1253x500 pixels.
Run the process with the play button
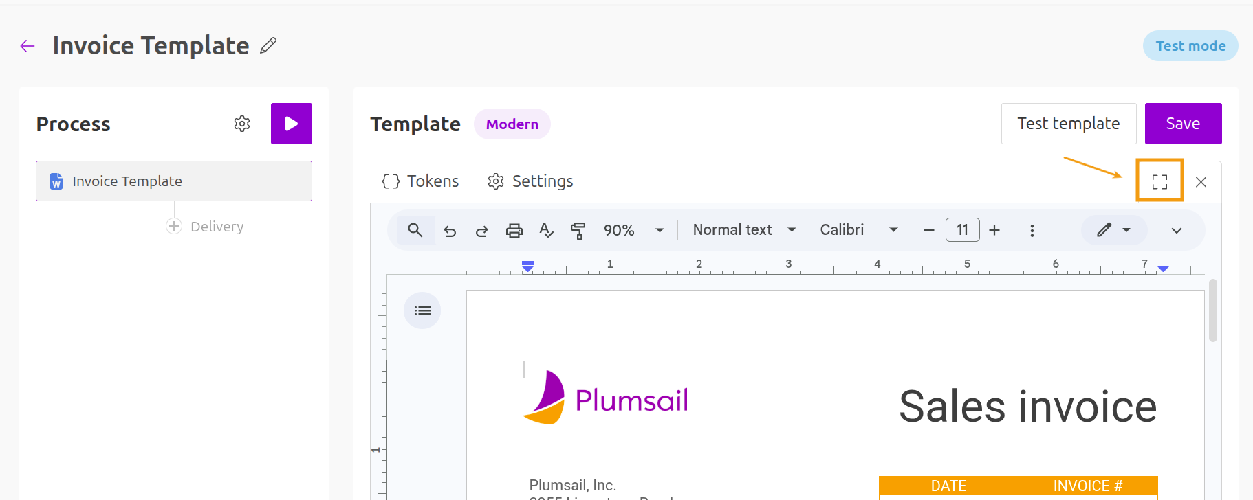tap(291, 124)
